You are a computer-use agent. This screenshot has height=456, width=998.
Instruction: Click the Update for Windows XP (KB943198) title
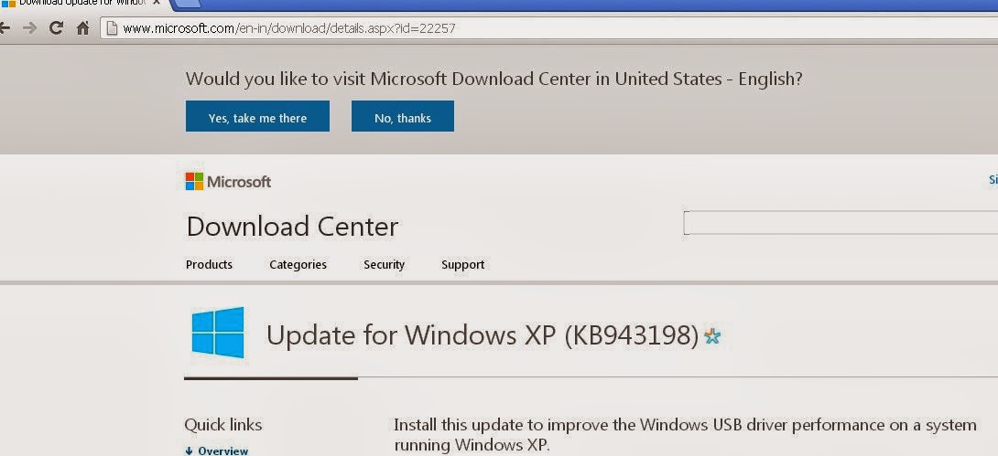483,335
